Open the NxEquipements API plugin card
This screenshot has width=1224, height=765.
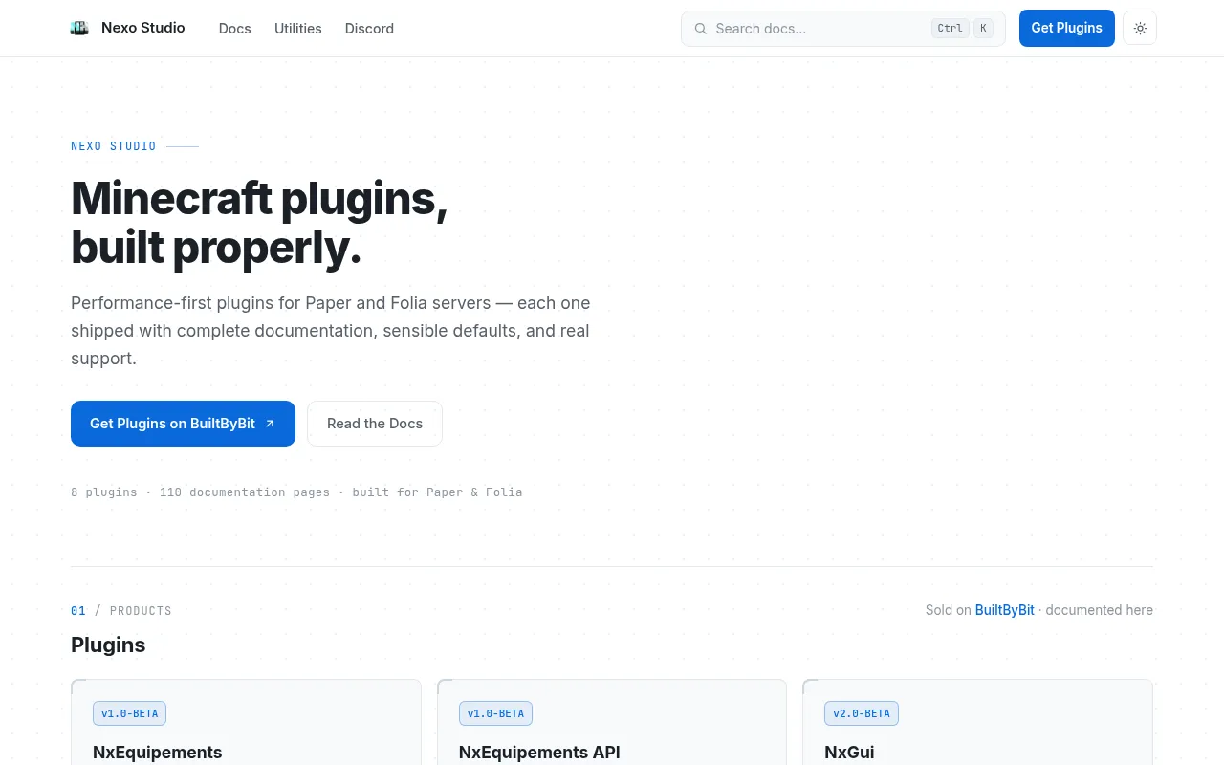[x=612, y=722]
